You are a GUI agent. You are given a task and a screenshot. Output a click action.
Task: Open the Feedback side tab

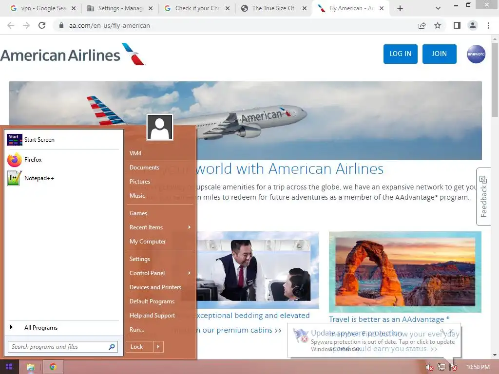pyautogui.click(x=483, y=197)
